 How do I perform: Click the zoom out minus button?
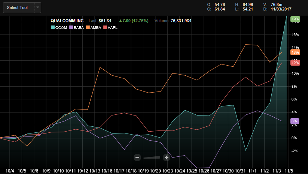137,157
